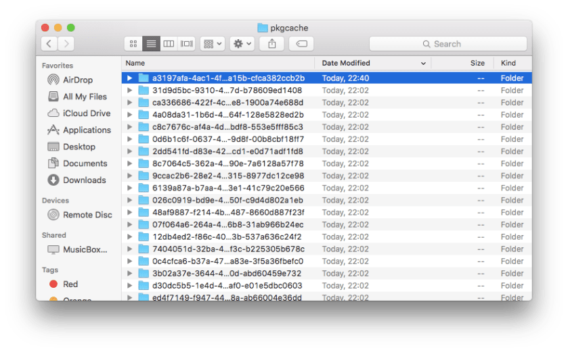Click pkgcache folder icon in title bar
Viewport: 568px width, 352px height.
click(x=263, y=28)
